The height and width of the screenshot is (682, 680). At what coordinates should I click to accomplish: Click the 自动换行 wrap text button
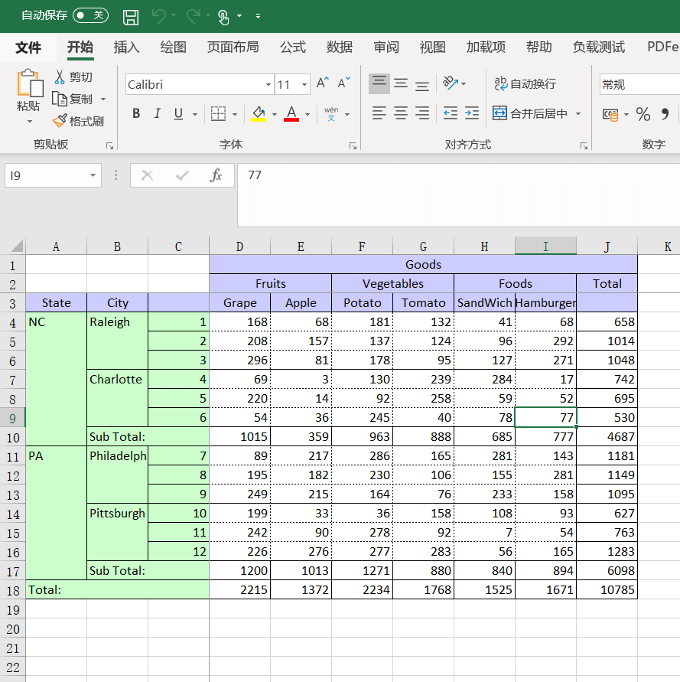(525, 83)
